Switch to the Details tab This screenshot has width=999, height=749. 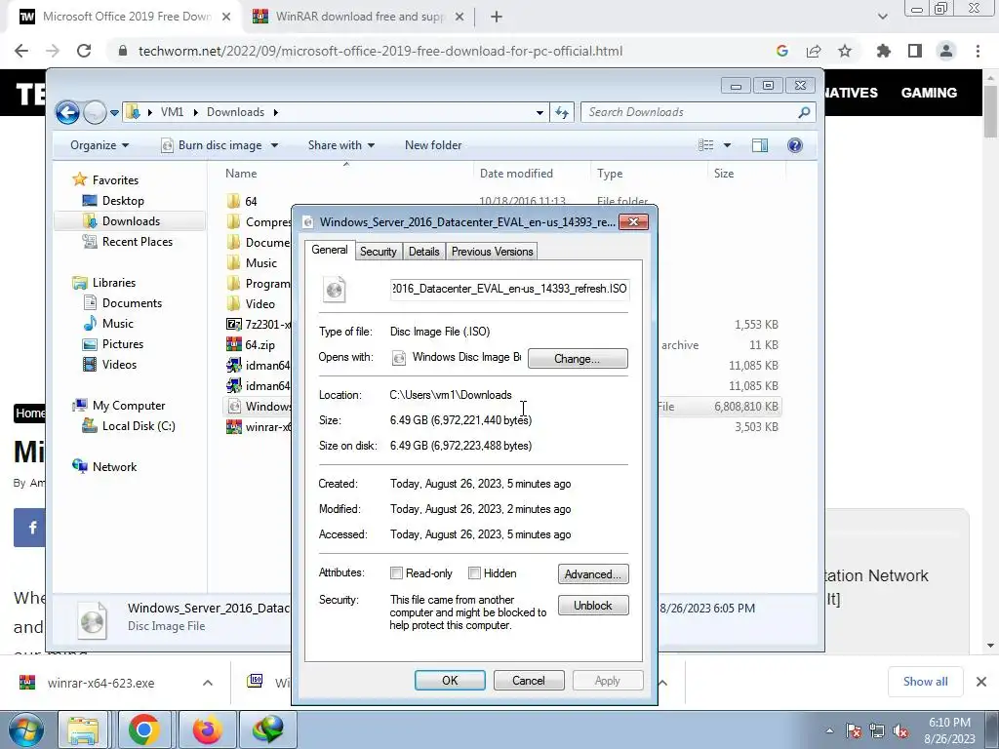pyautogui.click(x=423, y=252)
